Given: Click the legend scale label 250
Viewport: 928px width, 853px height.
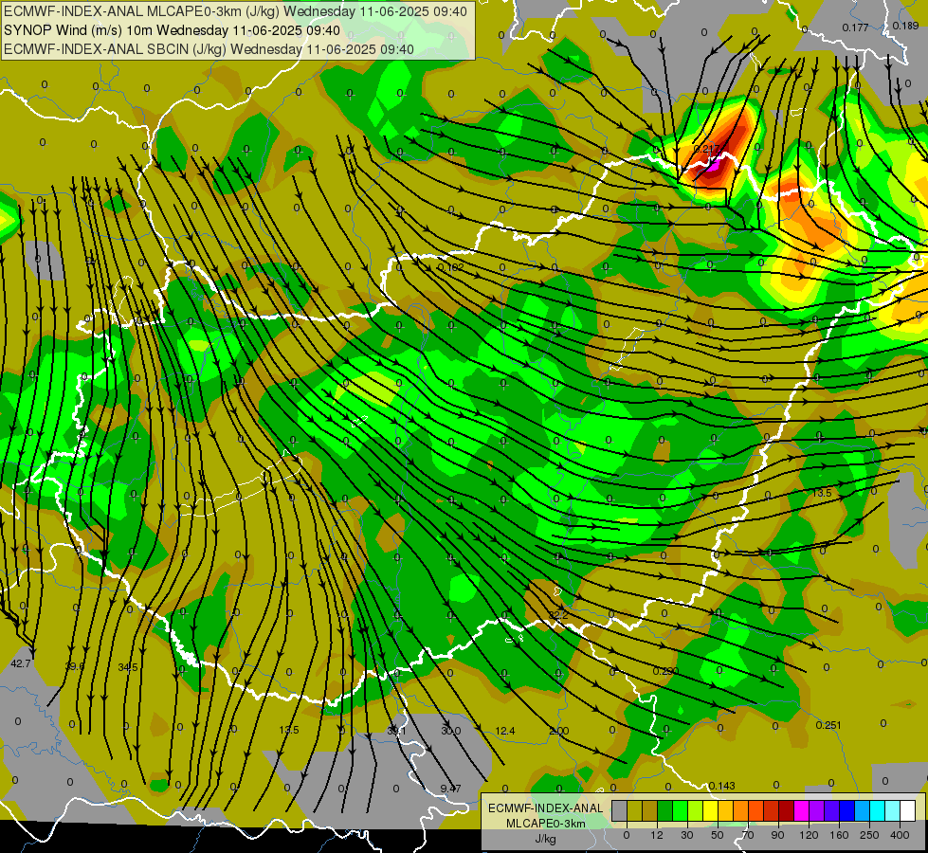Looking at the screenshot, I should (x=869, y=835).
